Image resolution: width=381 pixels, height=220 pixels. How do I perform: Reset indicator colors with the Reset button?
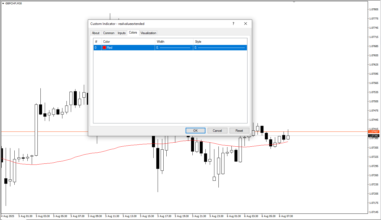pyautogui.click(x=239, y=130)
